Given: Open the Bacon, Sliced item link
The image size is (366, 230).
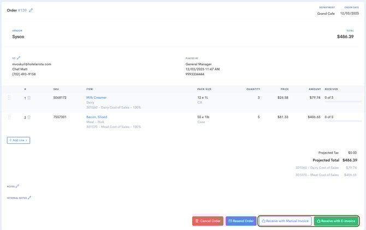Looking at the screenshot, I should [96, 117].
